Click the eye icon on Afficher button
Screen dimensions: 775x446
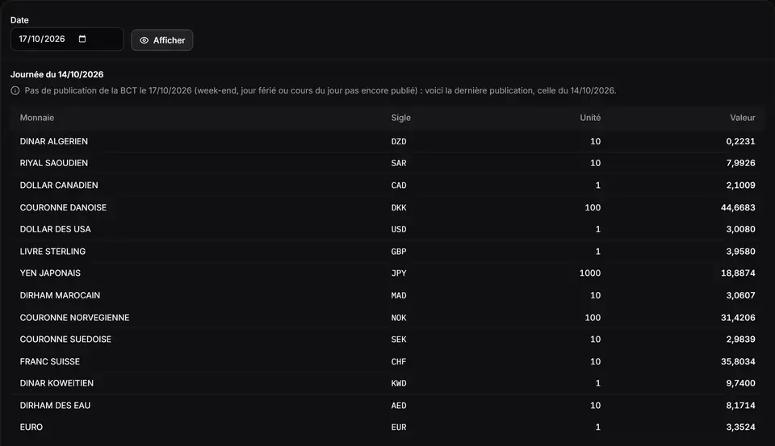click(x=144, y=40)
